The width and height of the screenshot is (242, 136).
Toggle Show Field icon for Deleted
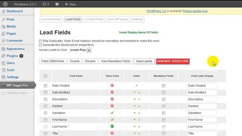112,106
